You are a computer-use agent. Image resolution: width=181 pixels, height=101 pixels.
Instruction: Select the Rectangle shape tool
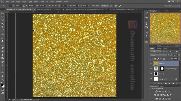coord(3,72)
